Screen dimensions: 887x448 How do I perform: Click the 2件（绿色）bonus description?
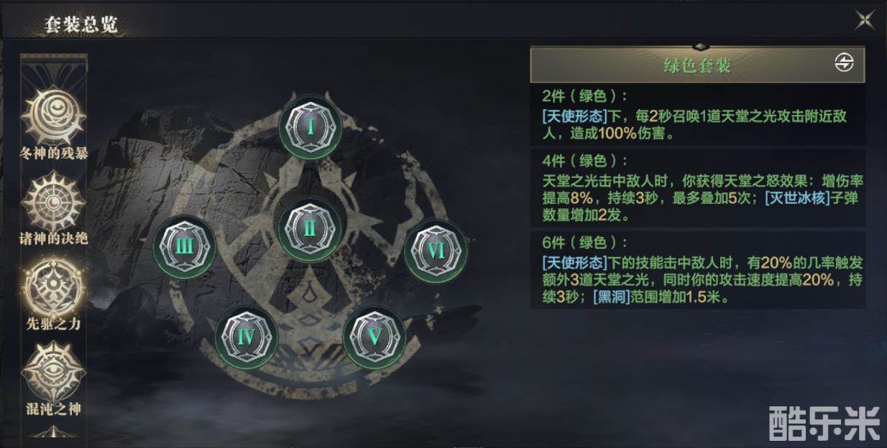698,116
